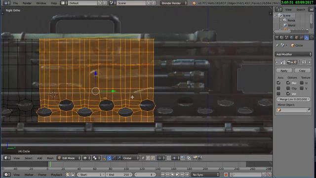Toggle the pin icon in properties context
Image resolution: width=316 pixels, height=178 pixels.
[277, 45]
